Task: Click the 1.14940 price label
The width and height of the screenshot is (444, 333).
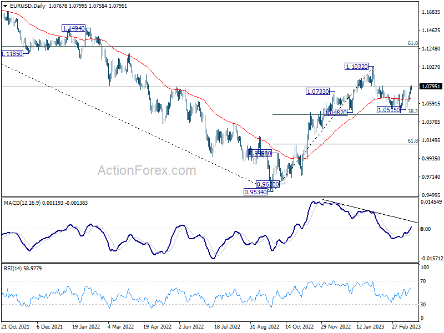Action: (x=74, y=28)
